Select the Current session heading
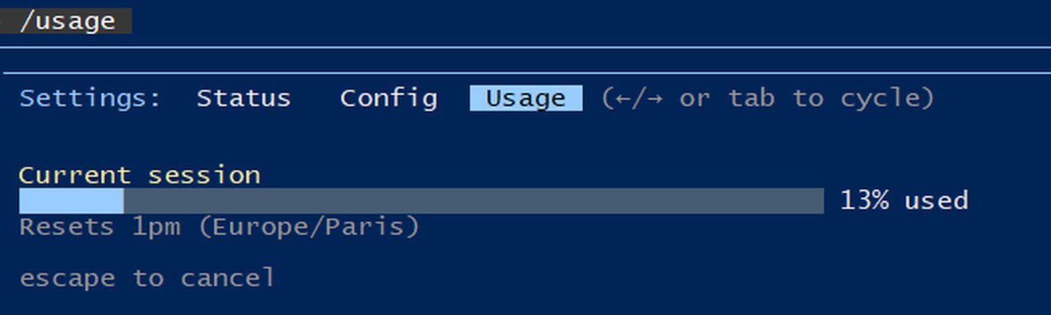1051x315 pixels. point(139,176)
